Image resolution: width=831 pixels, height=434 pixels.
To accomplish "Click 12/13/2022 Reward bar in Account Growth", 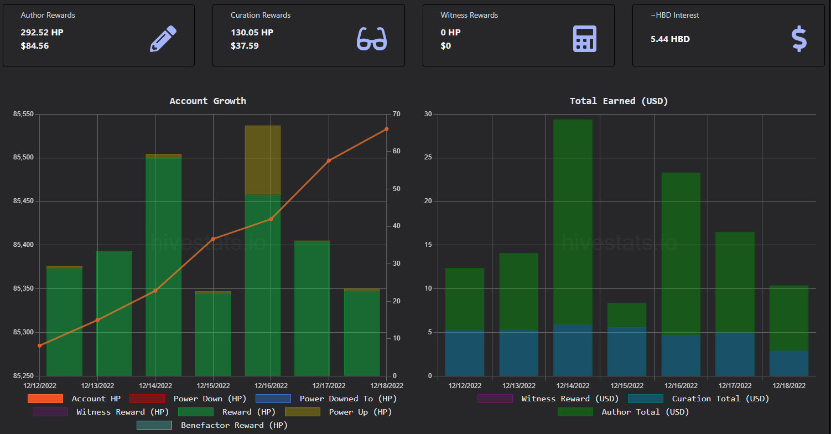I will (x=114, y=314).
